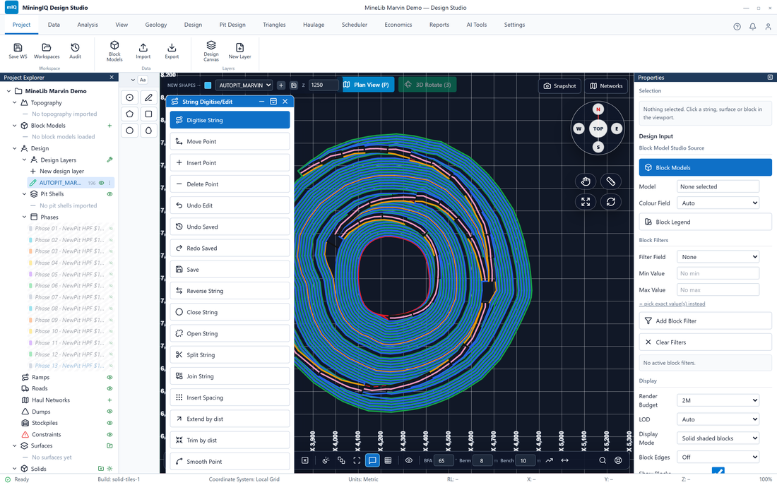The height and width of the screenshot is (485, 777).
Task: Open the Audit history icon
Action: (76, 47)
